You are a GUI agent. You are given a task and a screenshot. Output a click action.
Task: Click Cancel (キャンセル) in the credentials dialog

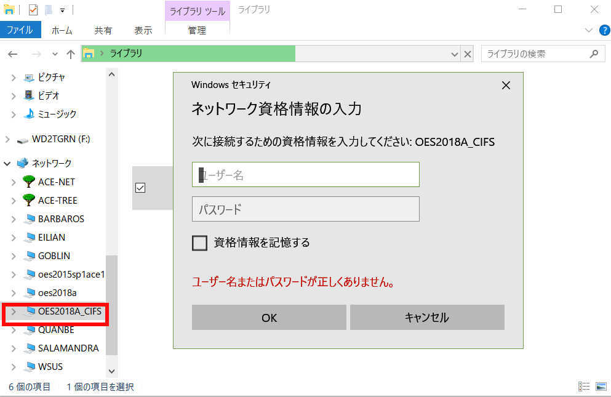click(x=427, y=318)
